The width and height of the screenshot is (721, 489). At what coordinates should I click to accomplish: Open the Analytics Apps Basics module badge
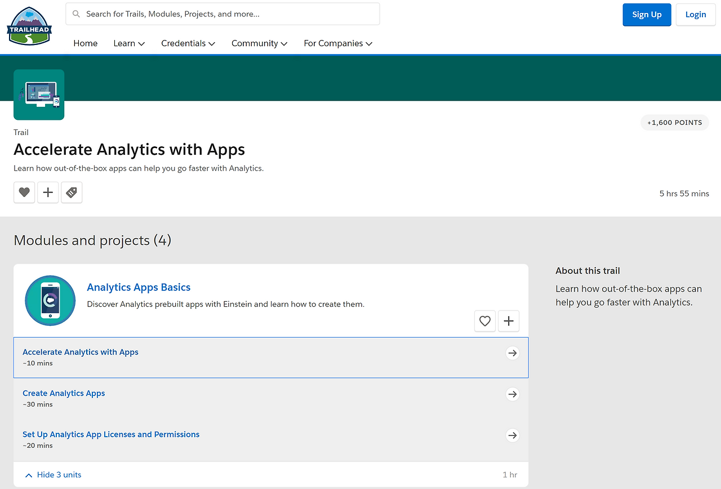(x=50, y=300)
